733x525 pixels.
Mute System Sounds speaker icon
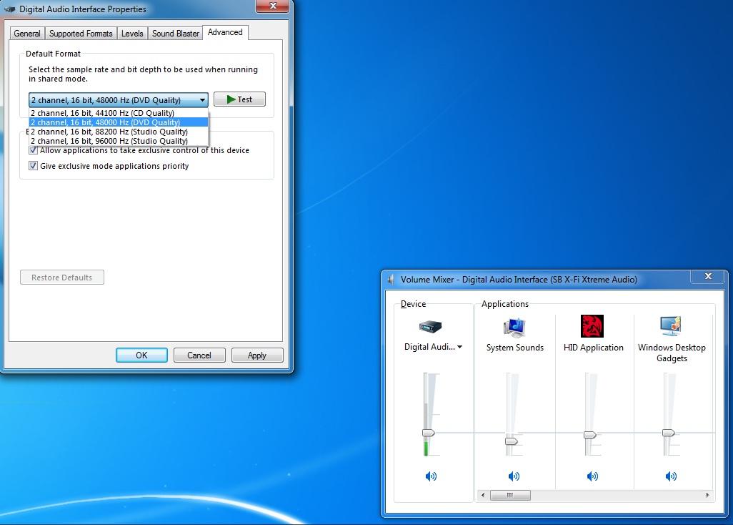coord(514,476)
